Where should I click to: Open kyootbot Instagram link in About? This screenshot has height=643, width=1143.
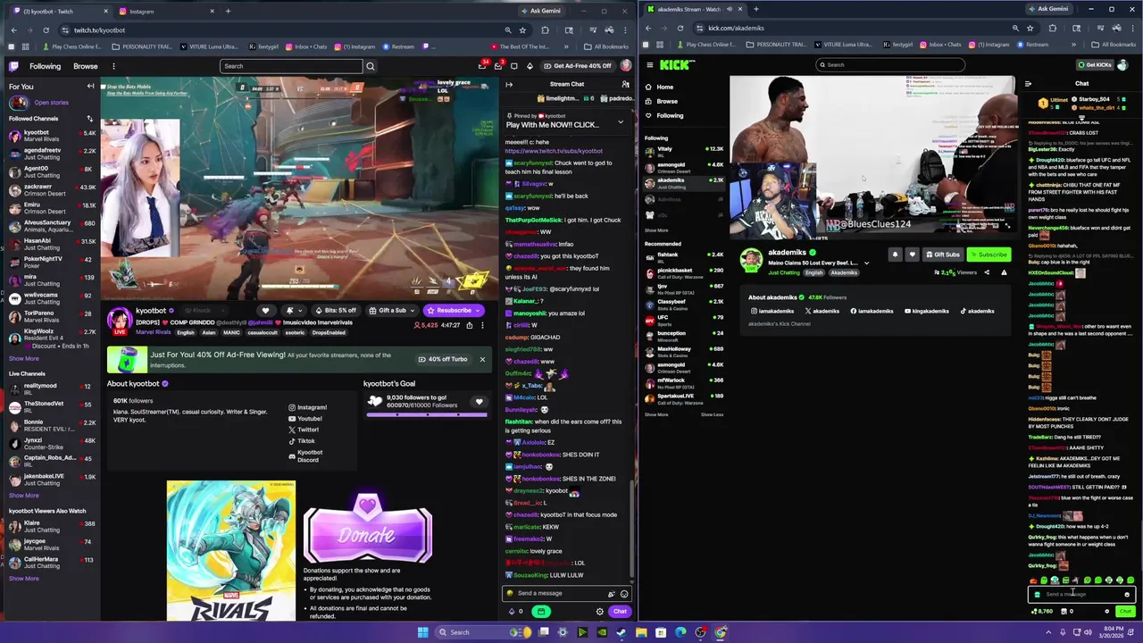[x=307, y=407]
